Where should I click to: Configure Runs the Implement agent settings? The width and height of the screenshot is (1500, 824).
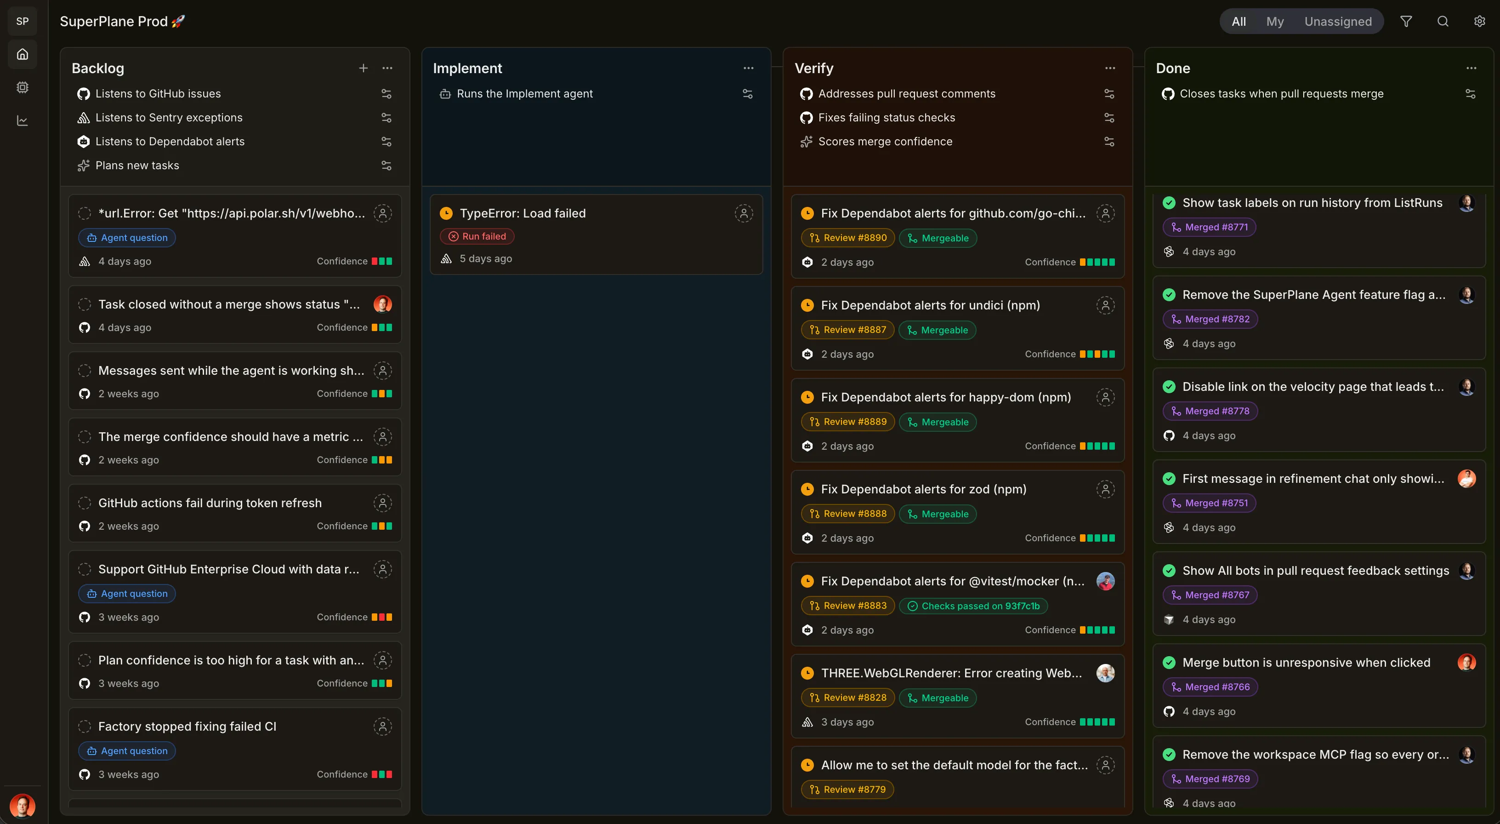click(748, 94)
